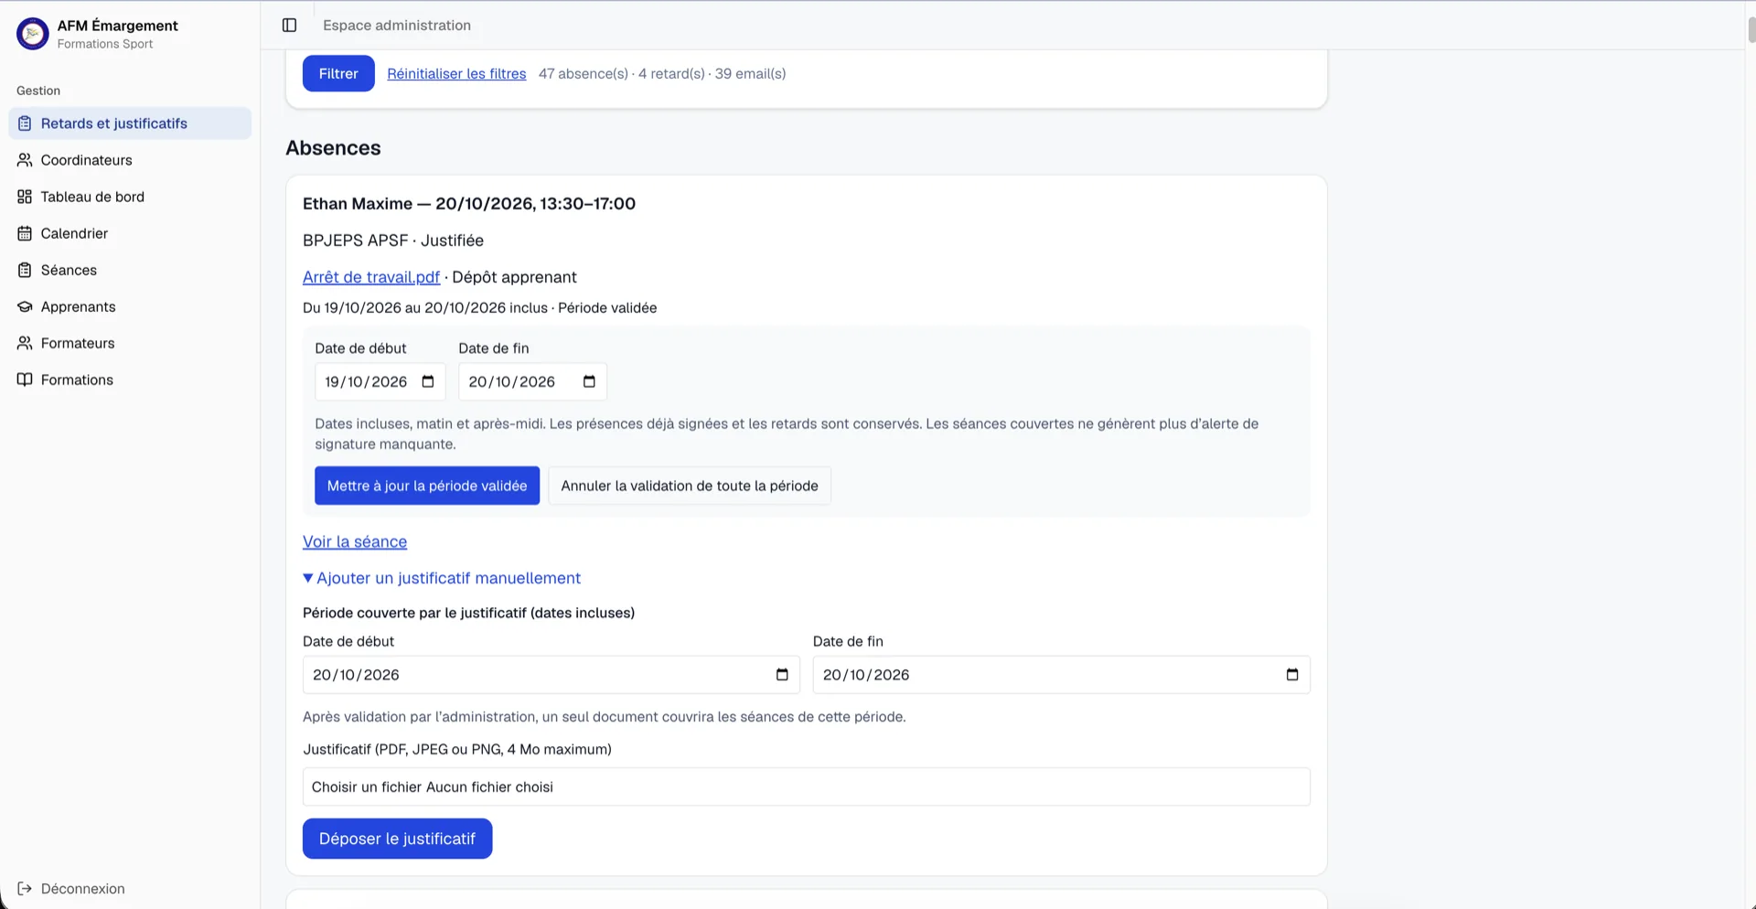Click Annuler la validation de toute la période
1756x909 pixels.
(690, 486)
